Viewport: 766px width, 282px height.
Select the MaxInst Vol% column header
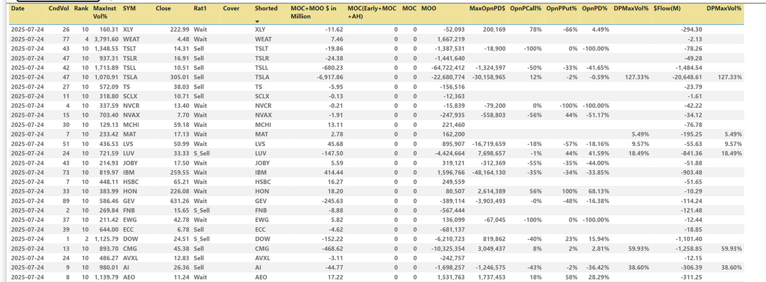(106, 11)
